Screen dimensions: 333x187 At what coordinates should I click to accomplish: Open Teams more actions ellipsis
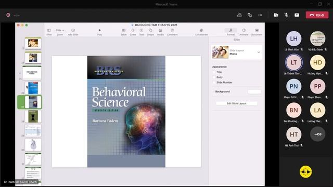tap(260, 15)
